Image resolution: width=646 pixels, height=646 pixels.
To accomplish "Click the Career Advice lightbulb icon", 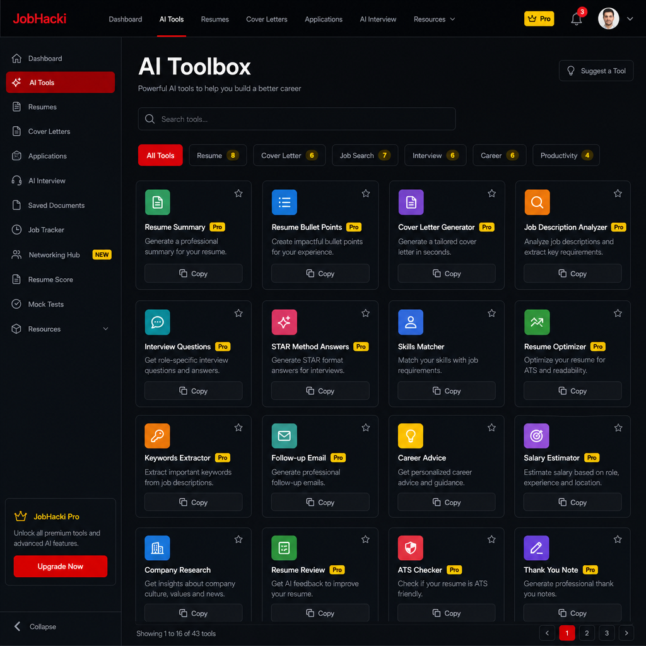I will pos(410,435).
